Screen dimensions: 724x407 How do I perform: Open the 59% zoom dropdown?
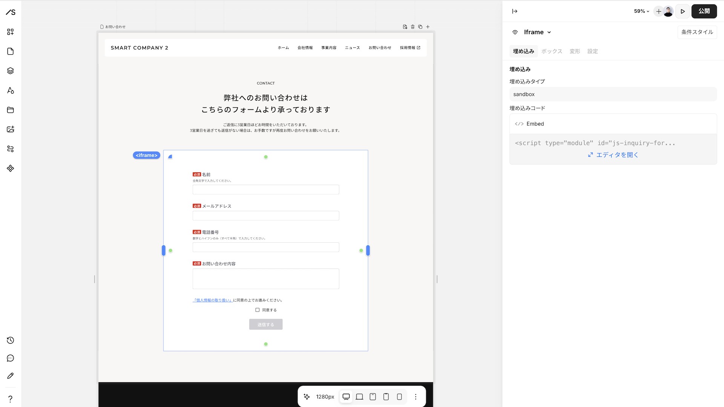pyautogui.click(x=641, y=11)
